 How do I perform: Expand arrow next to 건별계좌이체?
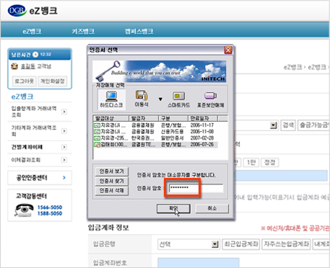(x=64, y=147)
